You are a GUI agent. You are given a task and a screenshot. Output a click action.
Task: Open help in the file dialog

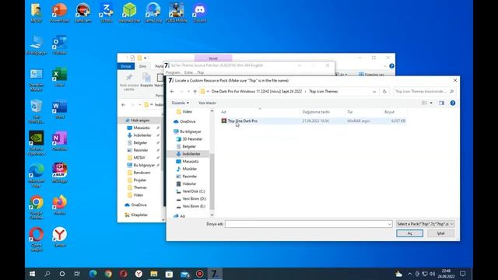453,103
